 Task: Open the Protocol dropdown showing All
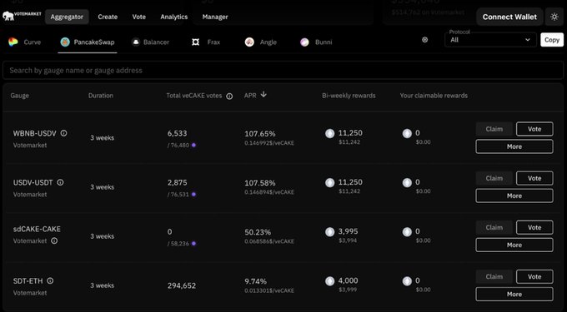coord(490,40)
